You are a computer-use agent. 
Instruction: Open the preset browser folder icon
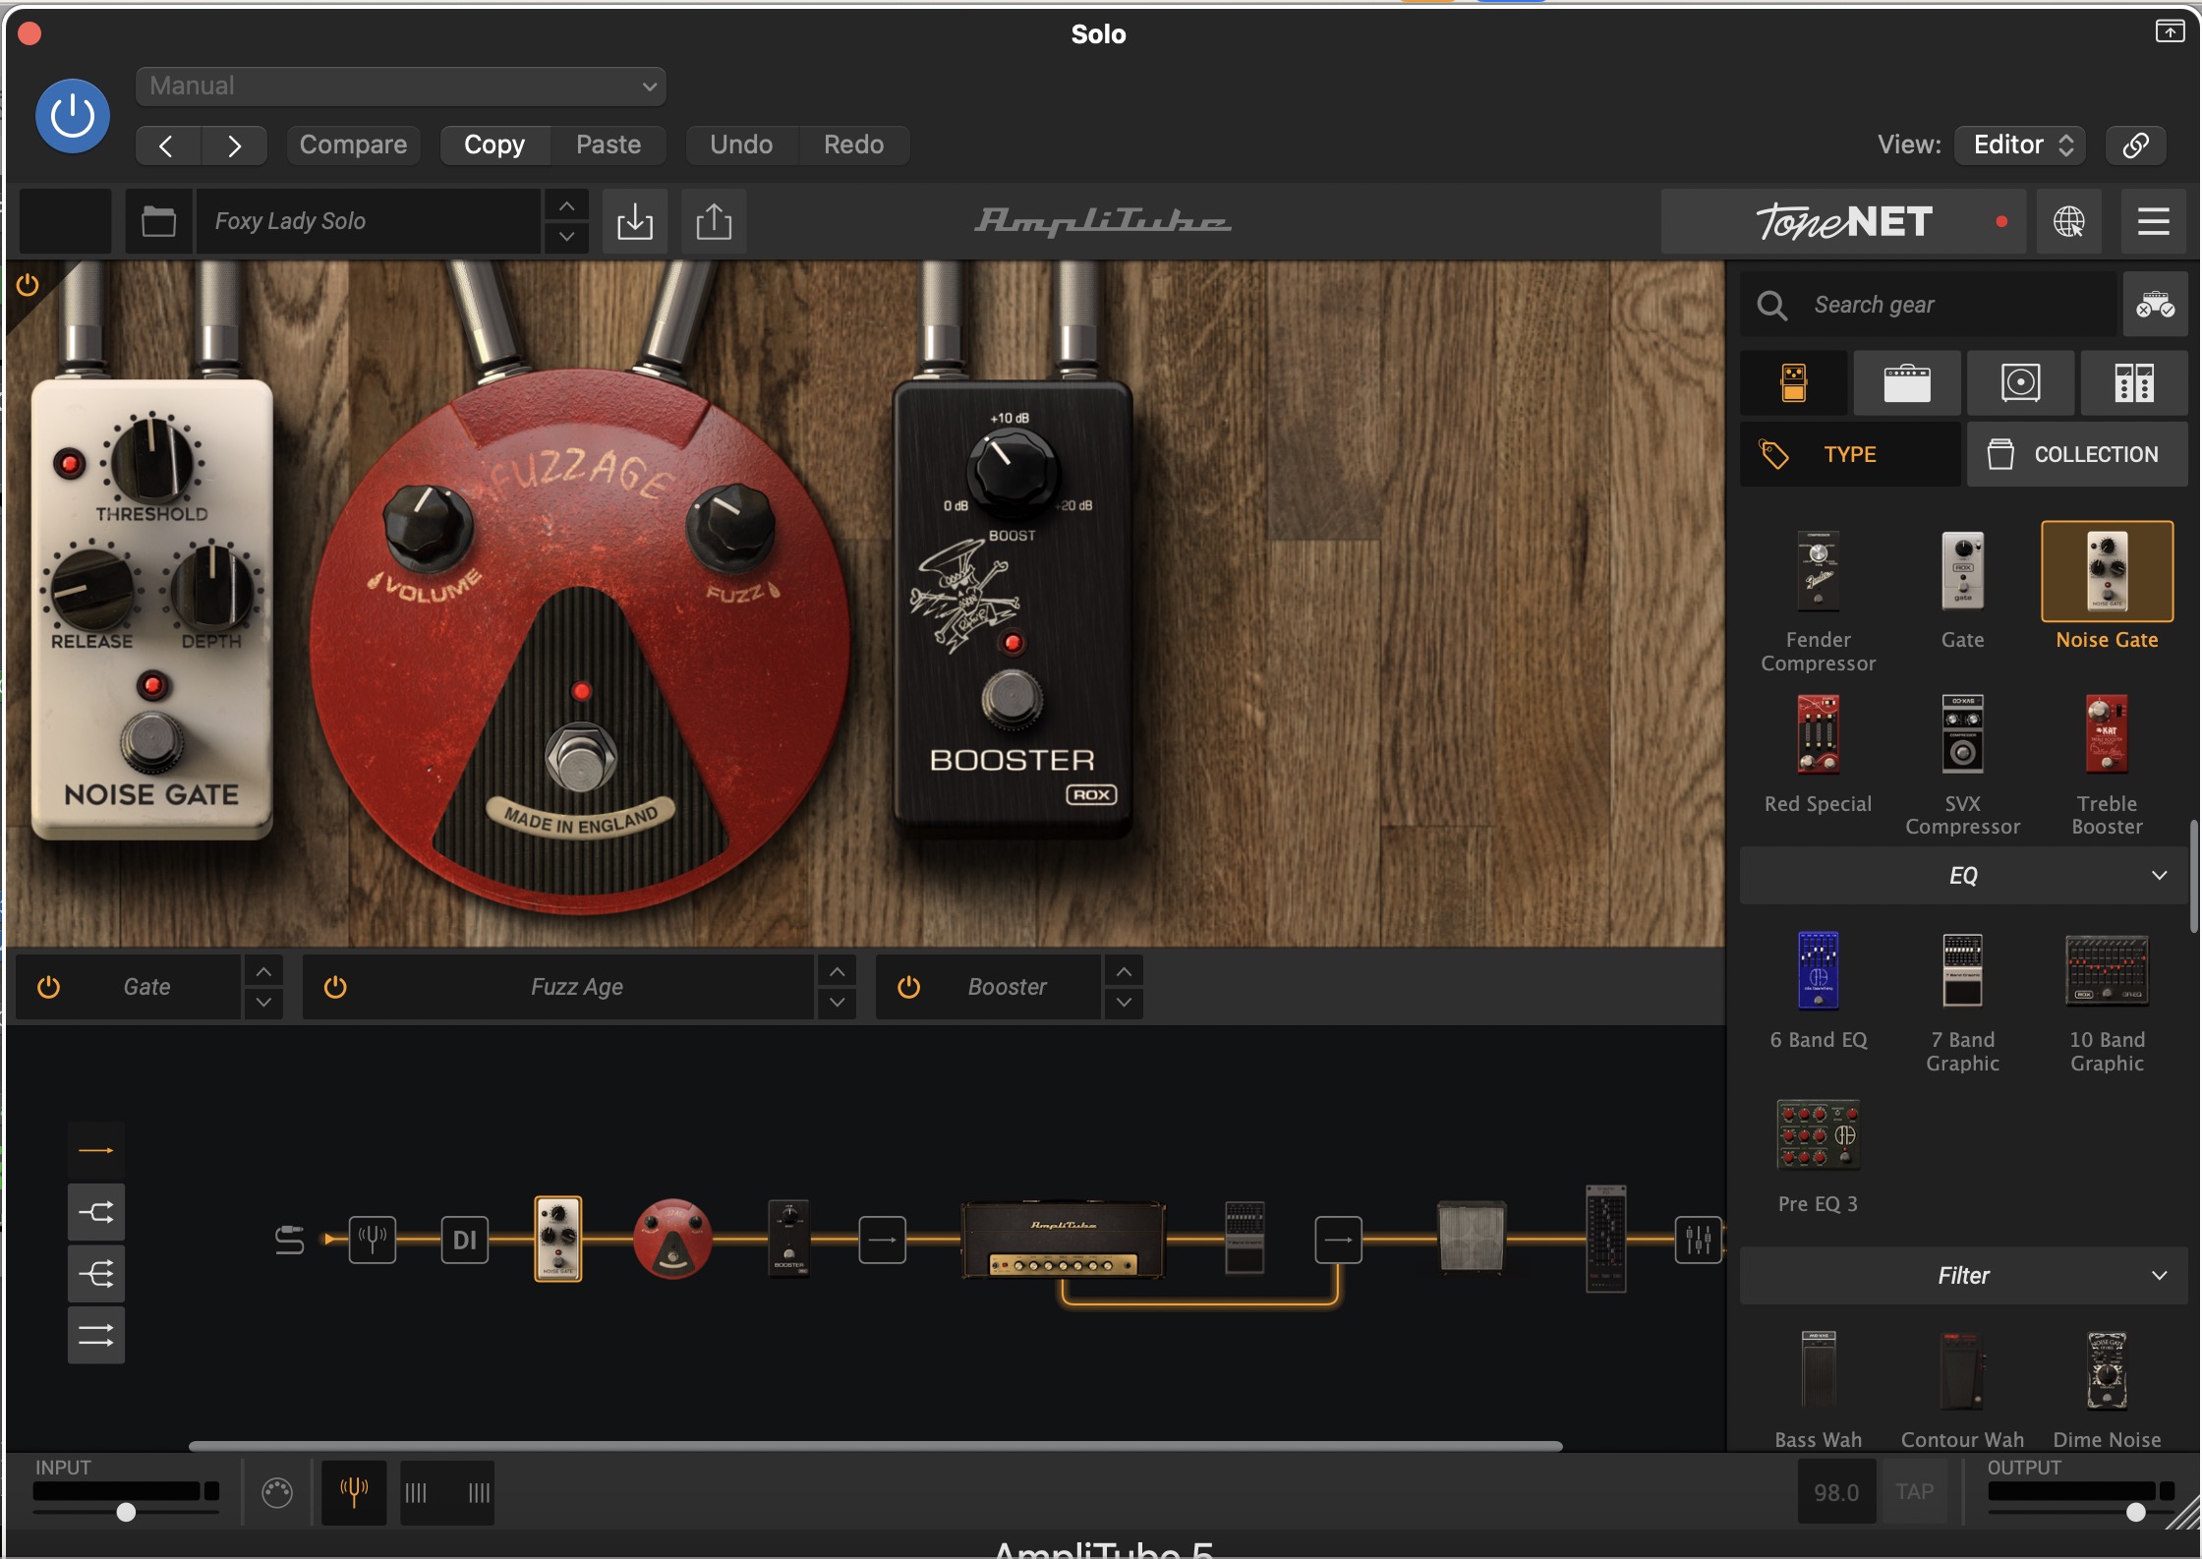(158, 222)
